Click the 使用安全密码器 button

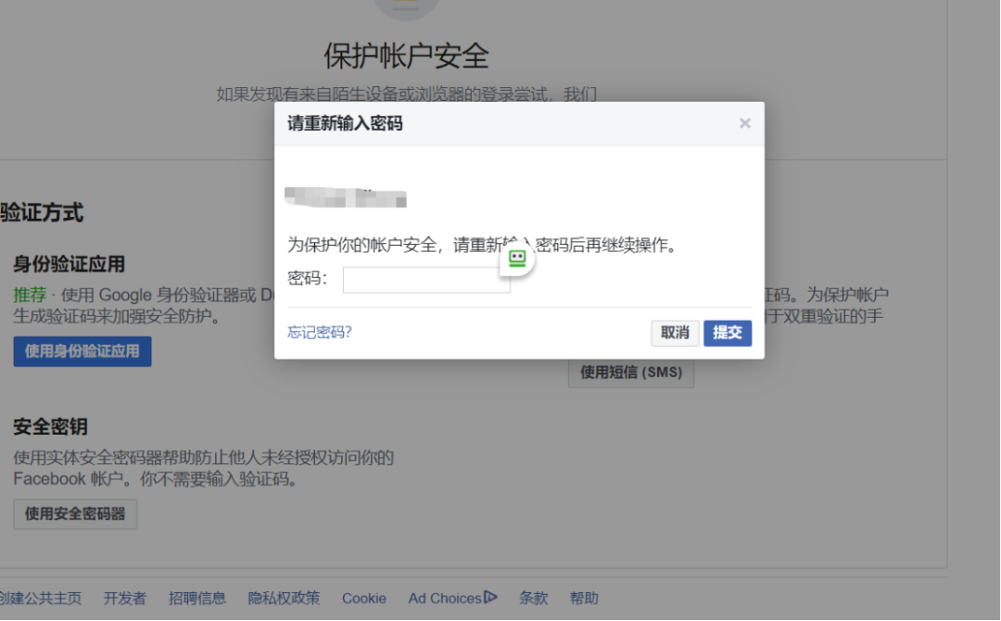coord(74,513)
